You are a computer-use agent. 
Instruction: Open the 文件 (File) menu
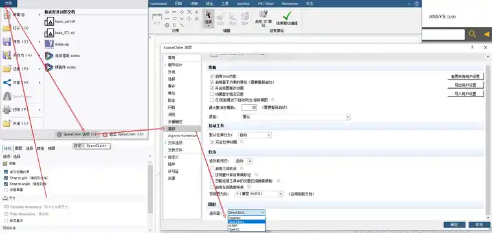pos(8,3)
